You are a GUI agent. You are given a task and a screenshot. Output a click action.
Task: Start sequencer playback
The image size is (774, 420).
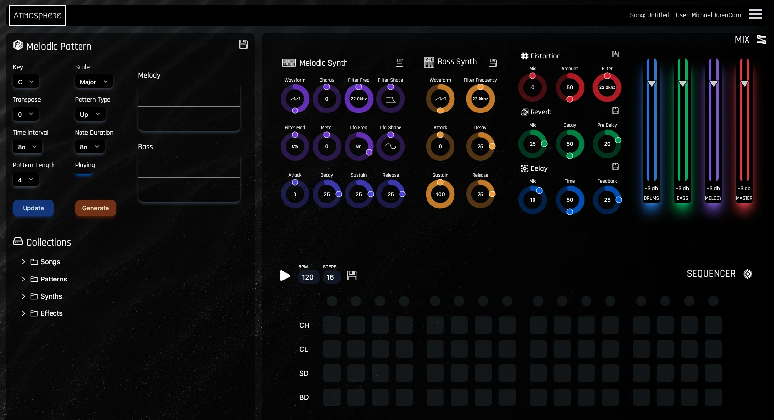285,276
